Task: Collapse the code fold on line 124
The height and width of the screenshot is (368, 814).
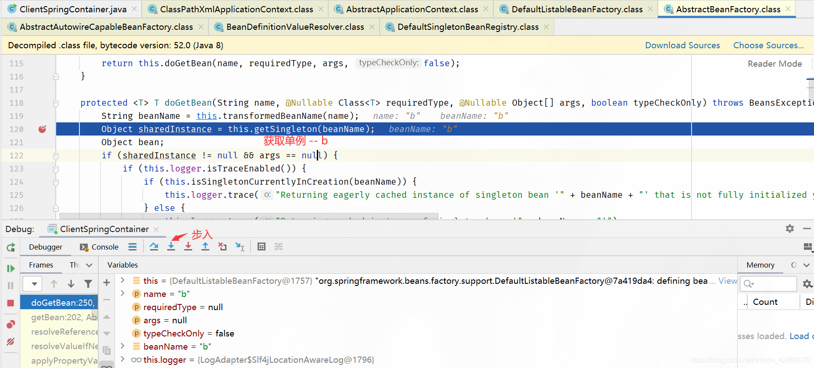Action: click(56, 182)
